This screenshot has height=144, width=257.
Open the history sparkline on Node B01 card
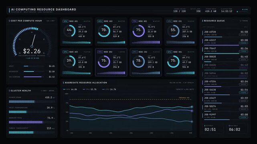point(146,42)
